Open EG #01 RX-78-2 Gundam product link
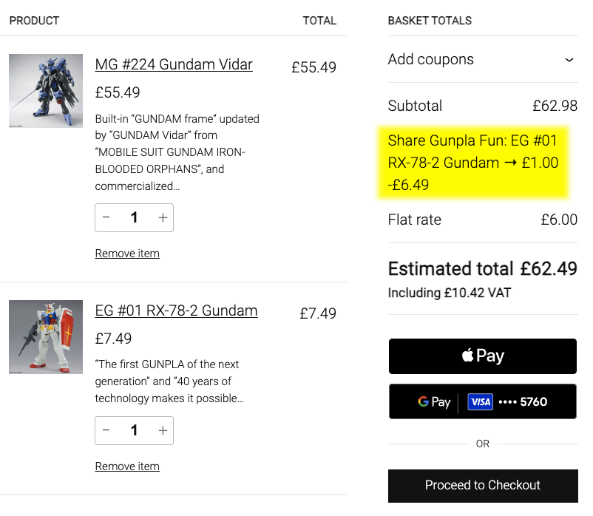 (176, 310)
